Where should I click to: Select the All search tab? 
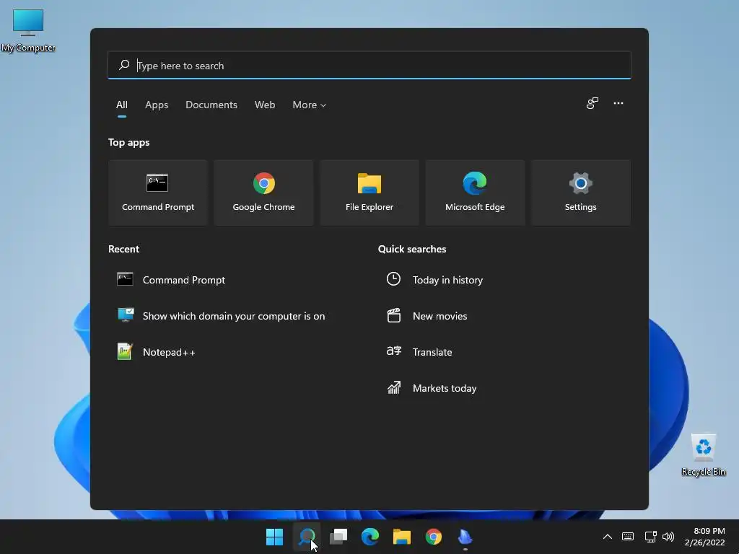click(121, 105)
